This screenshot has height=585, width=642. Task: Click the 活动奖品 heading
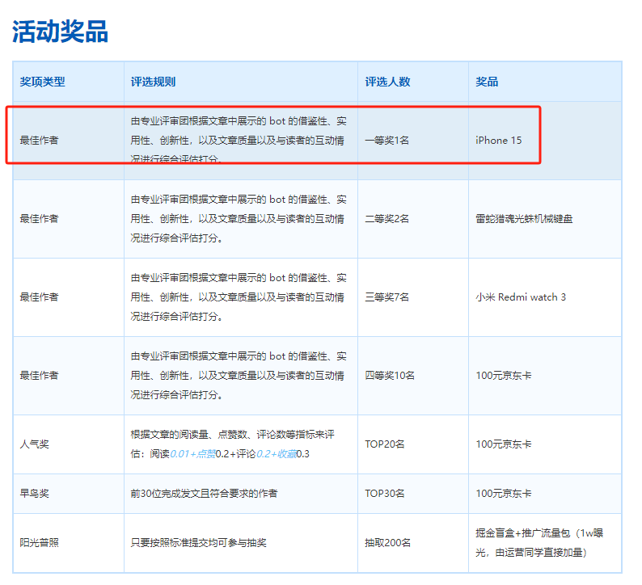click(60, 32)
